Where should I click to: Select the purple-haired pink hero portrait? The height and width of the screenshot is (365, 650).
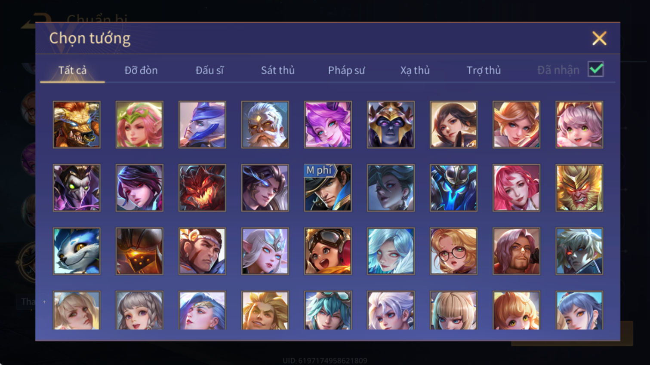(x=328, y=125)
